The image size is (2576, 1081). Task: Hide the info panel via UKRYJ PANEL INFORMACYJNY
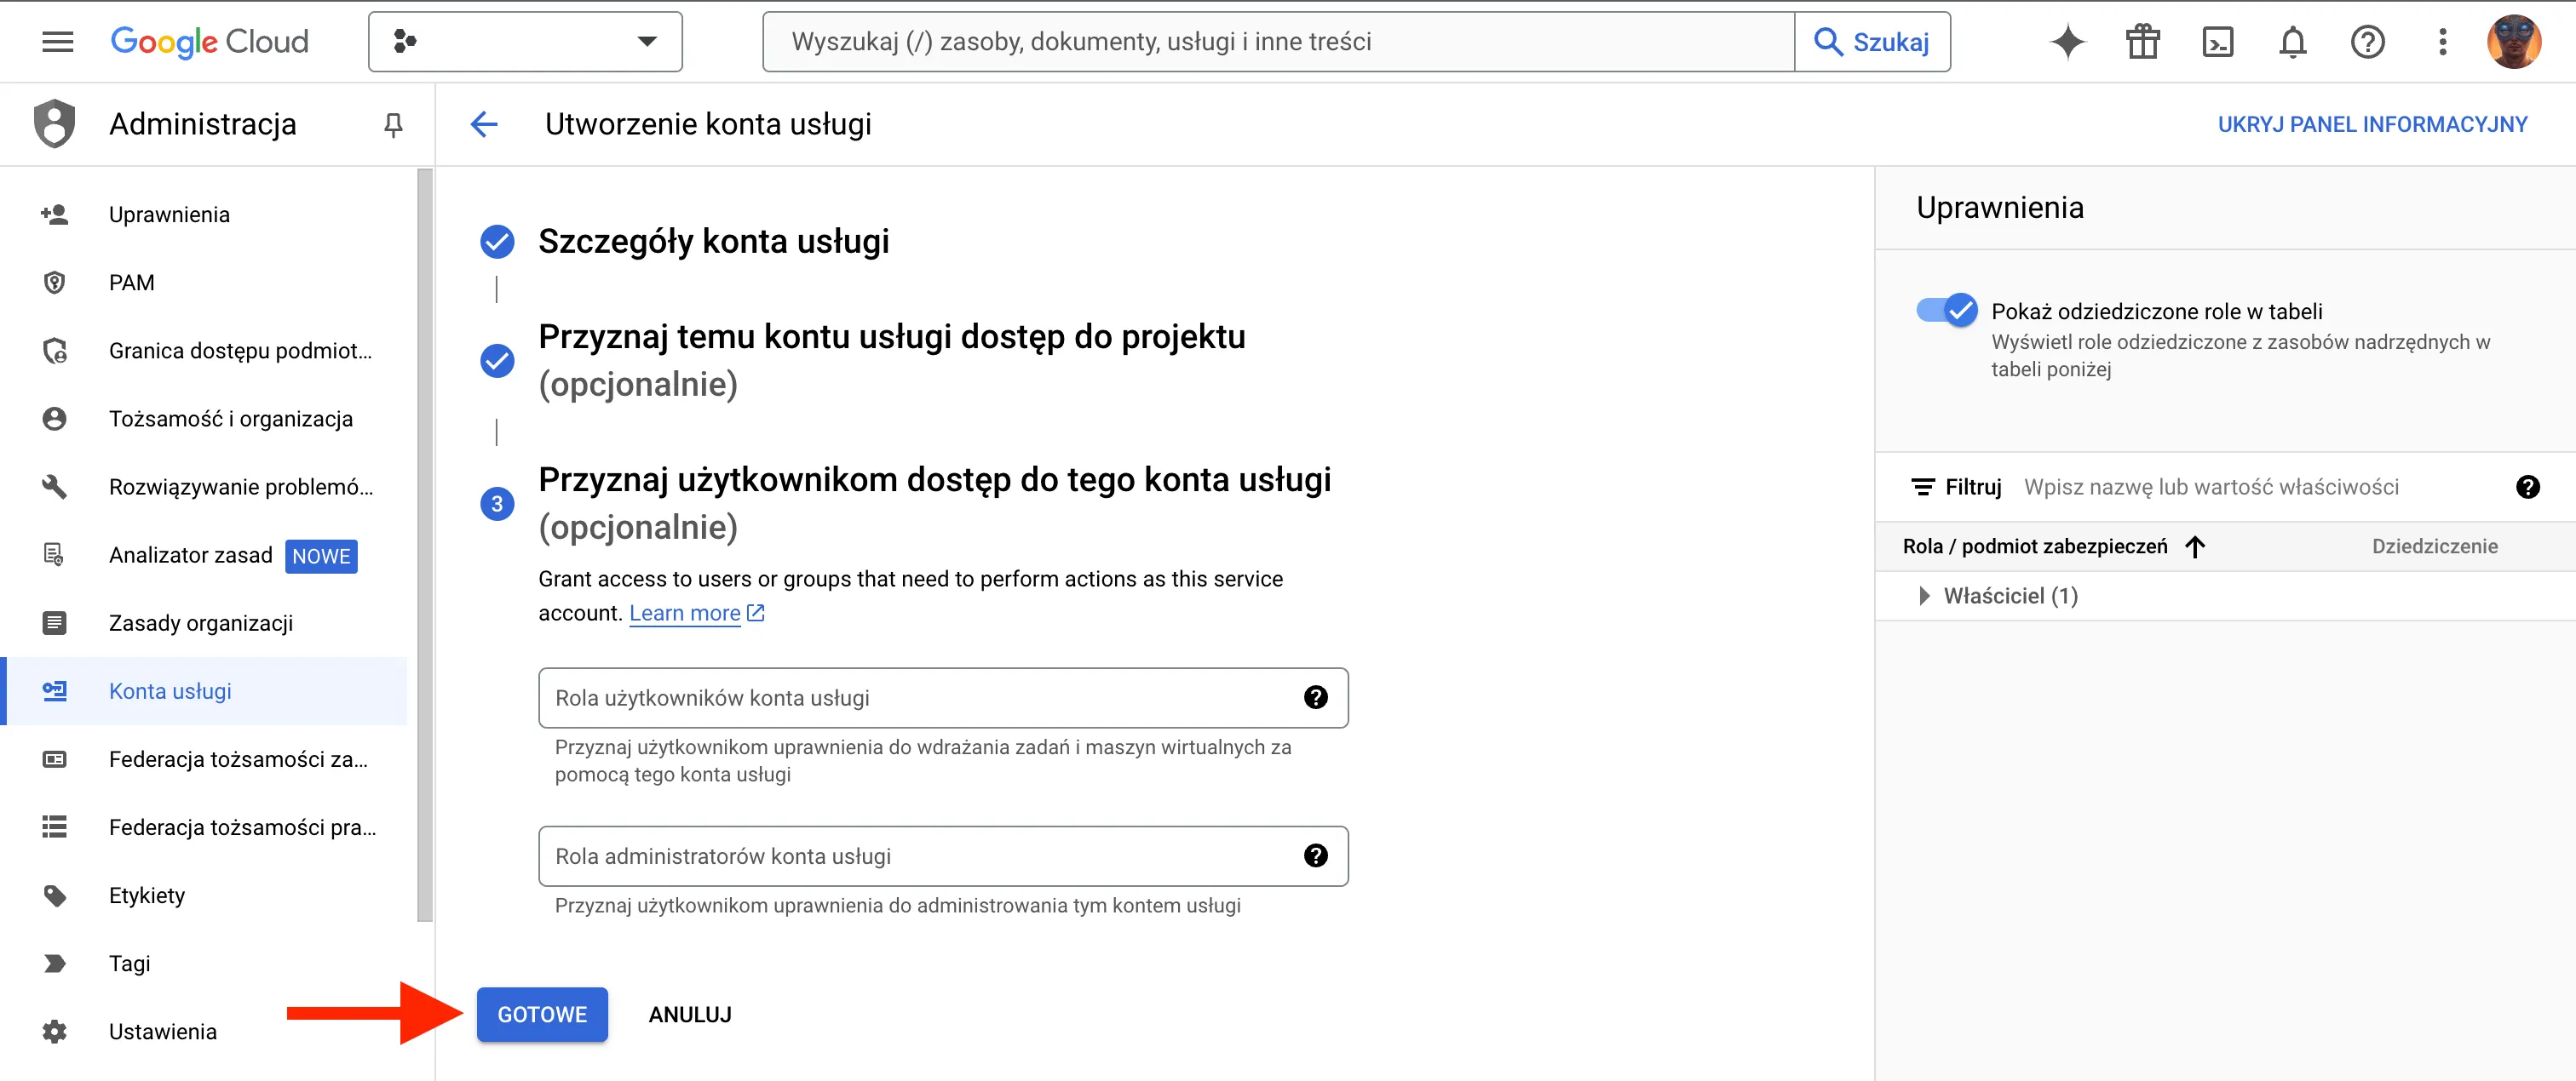(x=2372, y=124)
